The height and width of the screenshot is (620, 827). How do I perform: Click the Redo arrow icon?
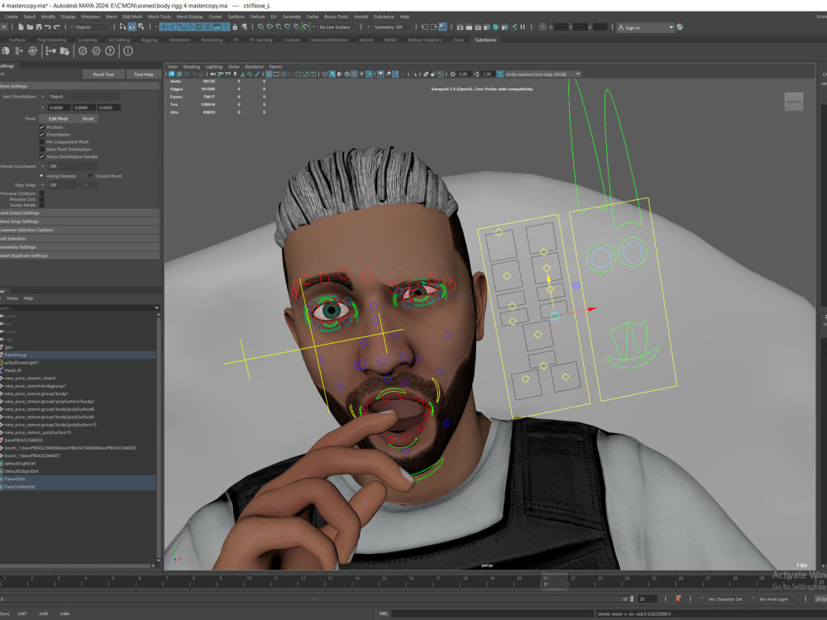56,27
